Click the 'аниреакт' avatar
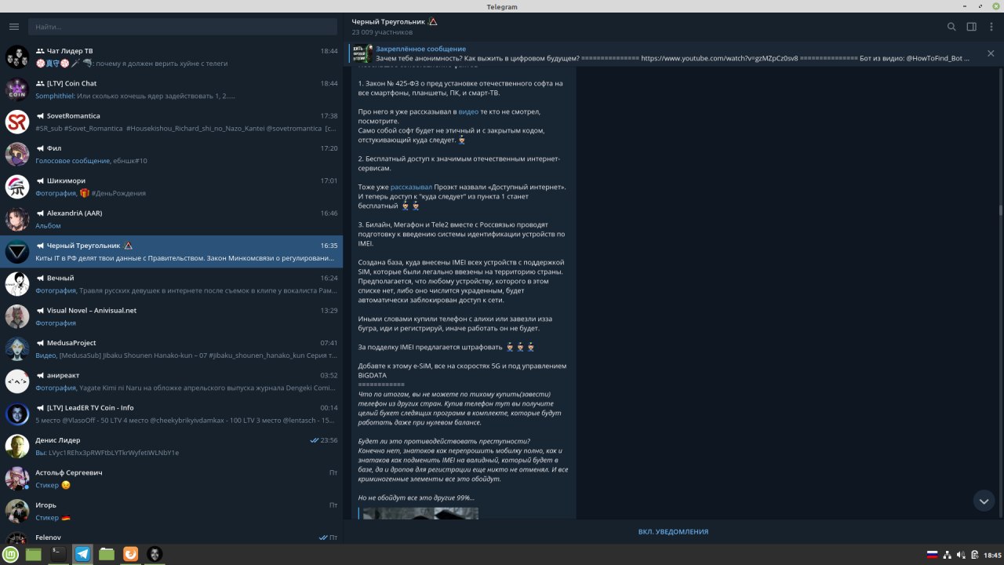Screen dimensions: 1004x565 tap(17, 381)
